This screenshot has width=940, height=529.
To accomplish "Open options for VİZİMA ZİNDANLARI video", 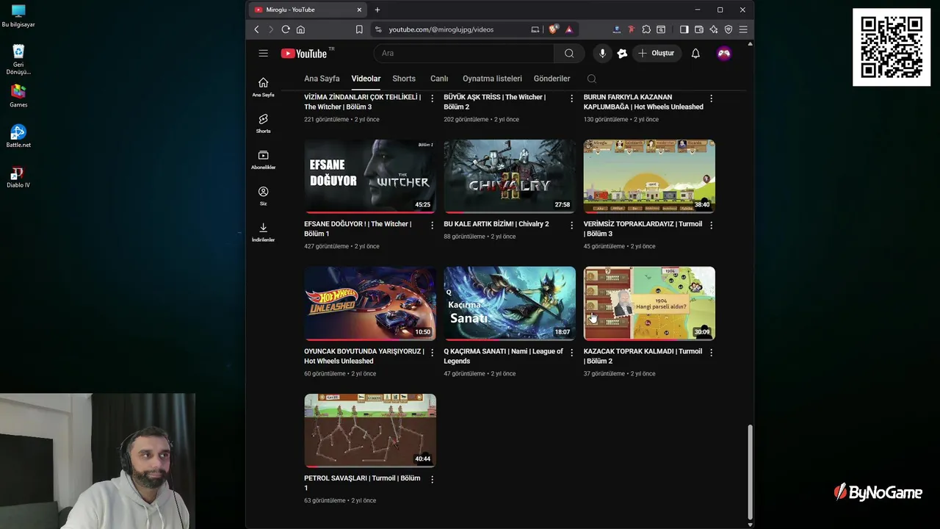I will pyautogui.click(x=432, y=98).
